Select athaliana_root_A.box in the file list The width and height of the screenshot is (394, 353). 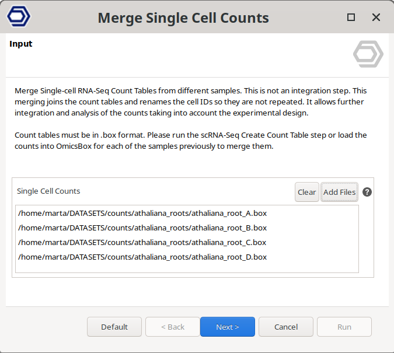click(142, 213)
